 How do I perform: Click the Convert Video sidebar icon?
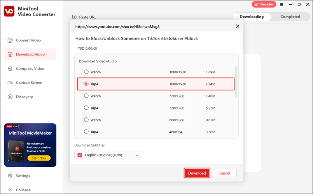(x=10, y=40)
